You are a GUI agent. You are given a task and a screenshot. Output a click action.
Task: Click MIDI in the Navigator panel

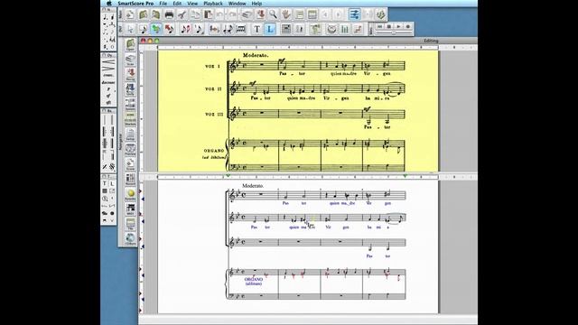tap(130, 209)
